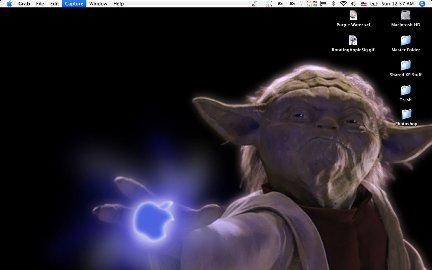This screenshot has width=432, height=270.
Task: Select the Shared XP Stuff folder icon
Action: (x=406, y=65)
